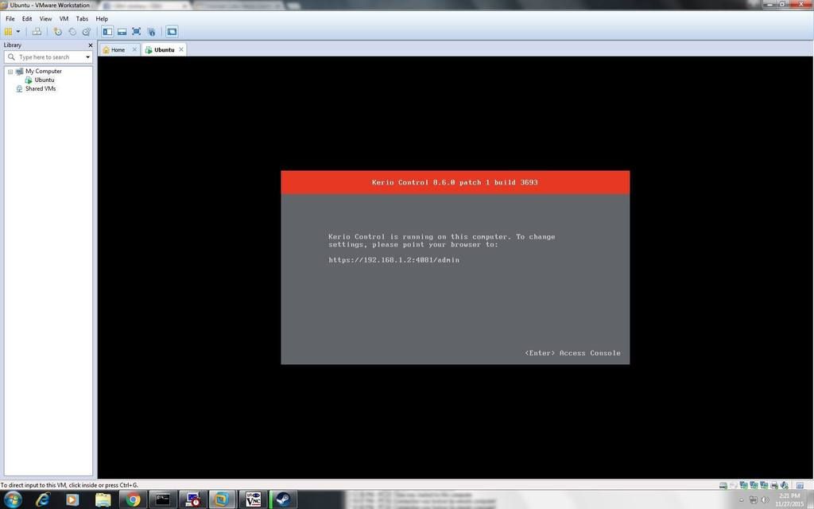Screen dimensions: 814x509
Task: Launch Internet Explorer from the taskbar
Action: [x=43, y=499]
